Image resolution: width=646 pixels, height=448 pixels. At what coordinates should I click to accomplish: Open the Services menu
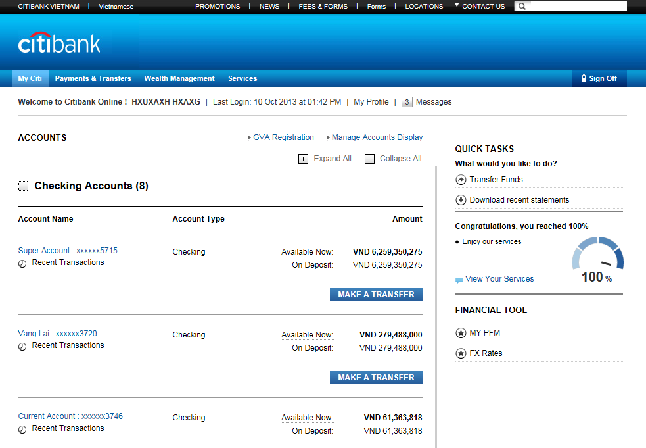coord(242,78)
